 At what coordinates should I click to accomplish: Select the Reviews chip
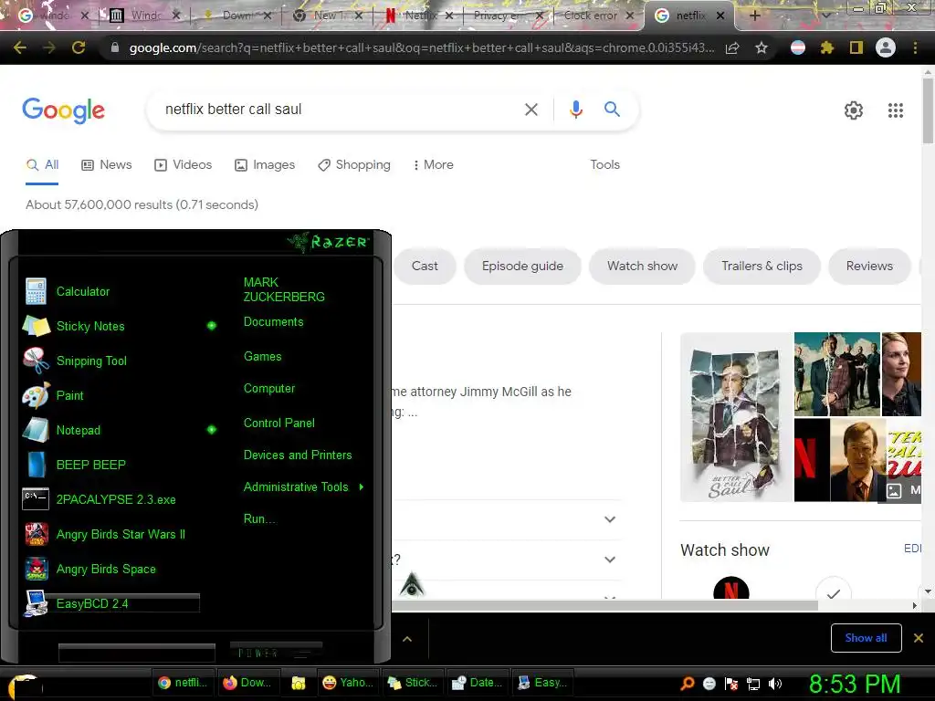[869, 266]
